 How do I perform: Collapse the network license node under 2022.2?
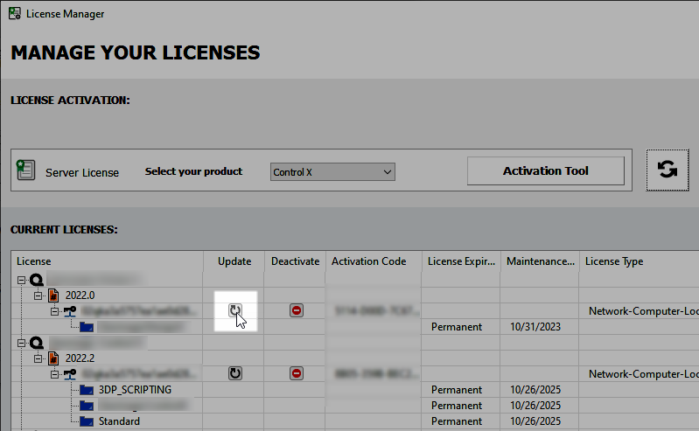tap(53, 374)
